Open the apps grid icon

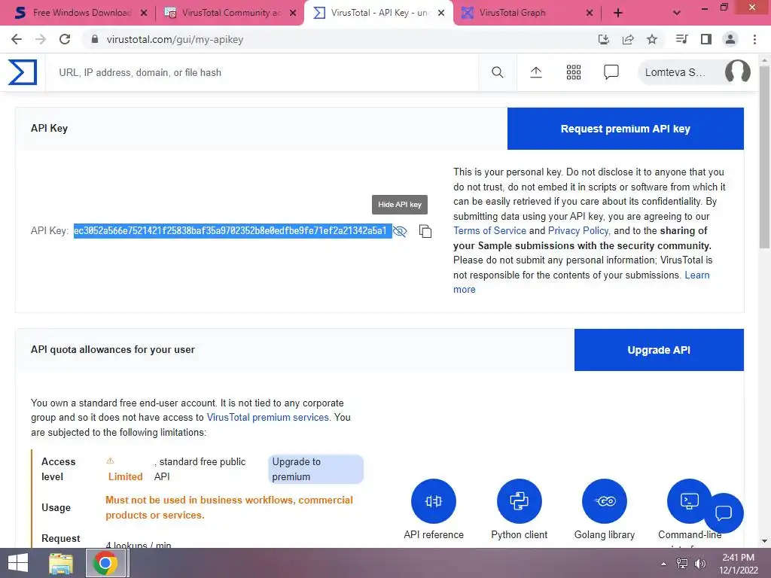click(573, 72)
